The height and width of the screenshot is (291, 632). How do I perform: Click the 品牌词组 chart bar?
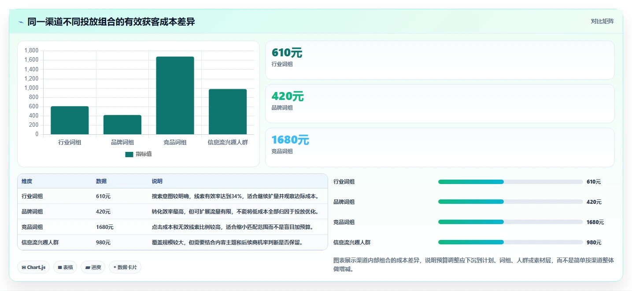[122, 125]
